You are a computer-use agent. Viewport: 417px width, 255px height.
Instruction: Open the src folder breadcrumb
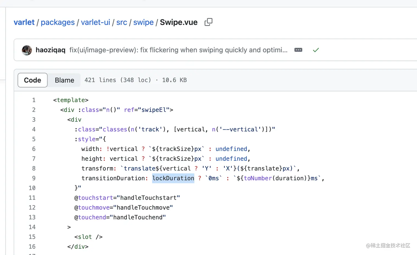[x=122, y=22]
